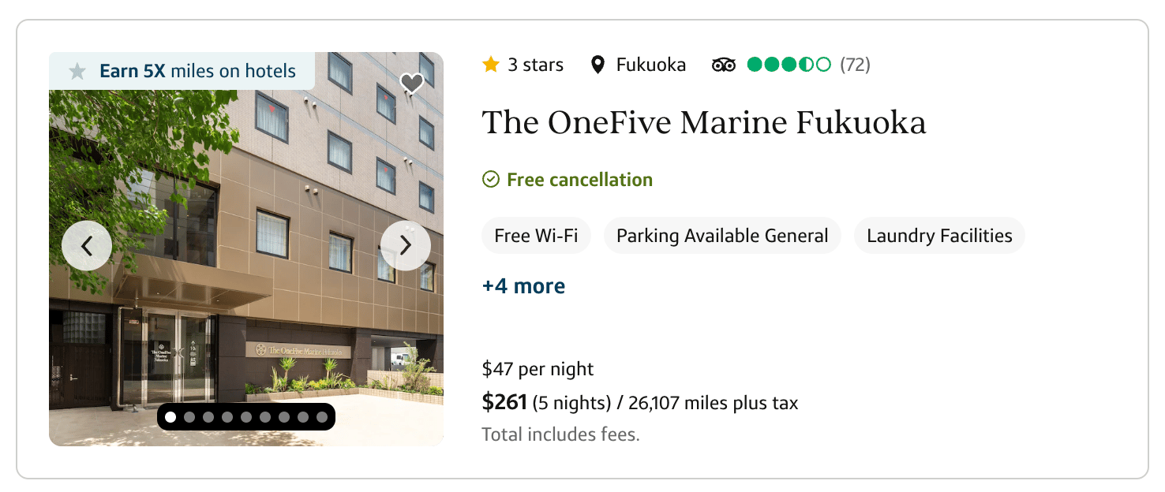The image size is (1165, 492).
Task: Jump to the second carousel dot
Action: [x=189, y=417]
